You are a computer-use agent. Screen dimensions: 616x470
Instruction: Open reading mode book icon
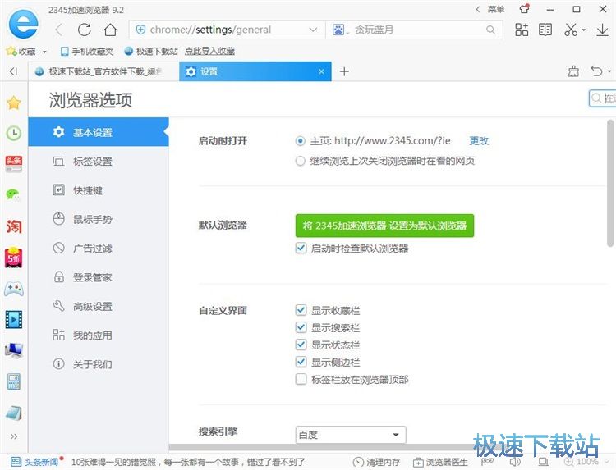click(x=545, y=30)
